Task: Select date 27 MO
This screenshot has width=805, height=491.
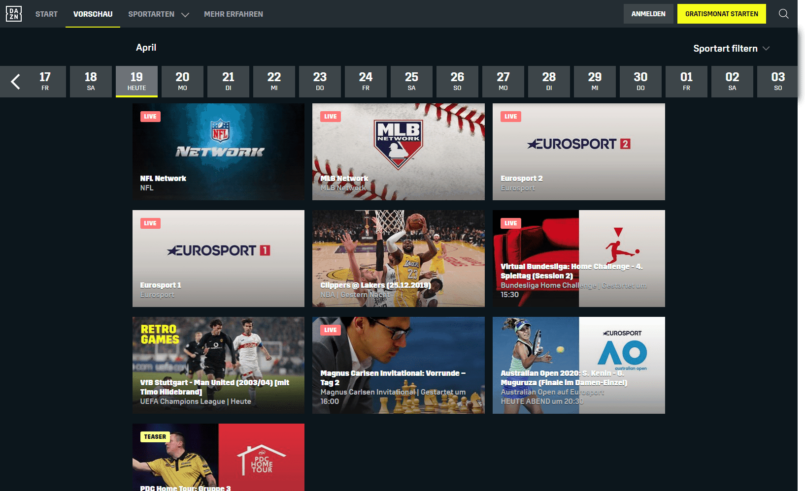Action: [503, 82]
